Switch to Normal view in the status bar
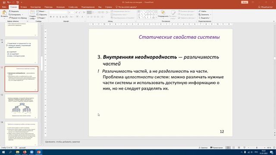Viewport: 276px width, 155px height. click(x=228, y=148)
